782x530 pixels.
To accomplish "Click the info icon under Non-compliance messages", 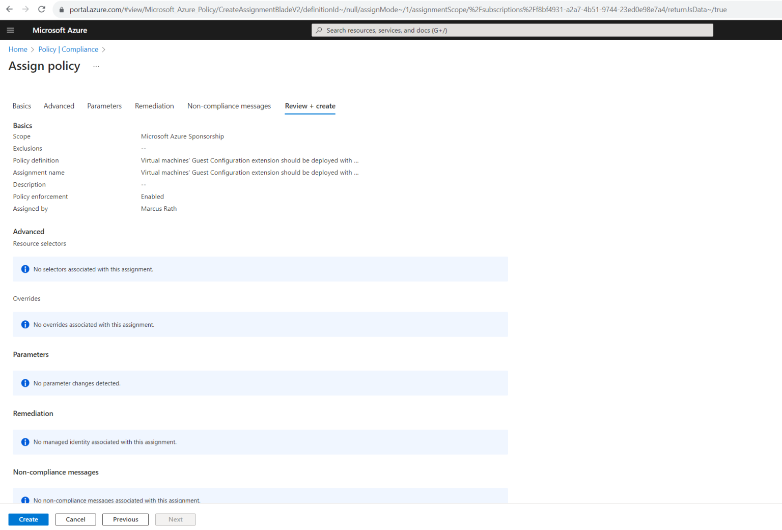I will [25, 500].
